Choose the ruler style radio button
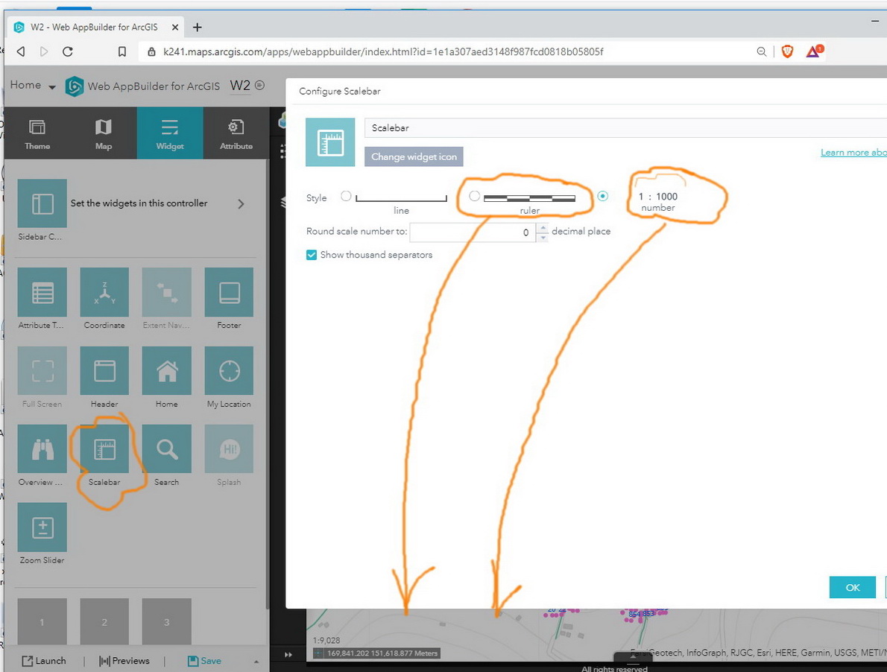The height and width of the screenshot is (672, 887). [x=475, y=196]
